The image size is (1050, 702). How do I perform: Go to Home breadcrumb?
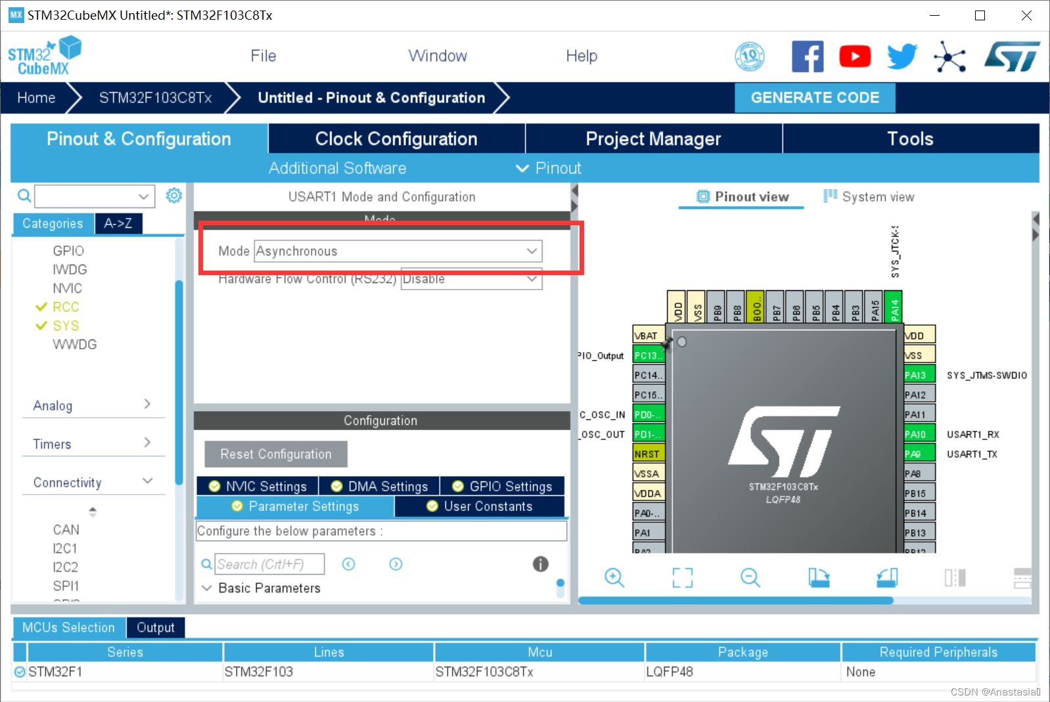pos(36,98)
